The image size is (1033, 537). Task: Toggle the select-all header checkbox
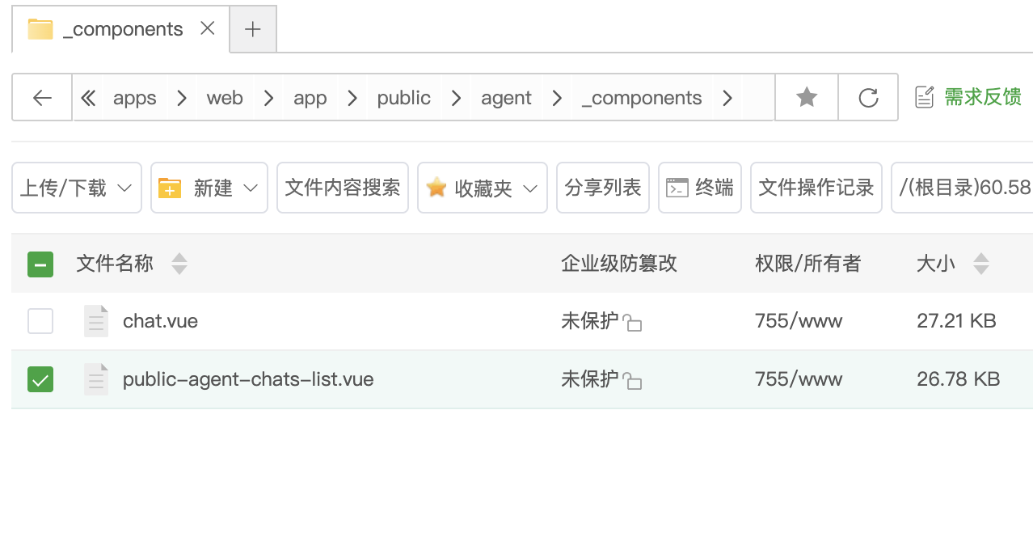click(x=40, y=264)
